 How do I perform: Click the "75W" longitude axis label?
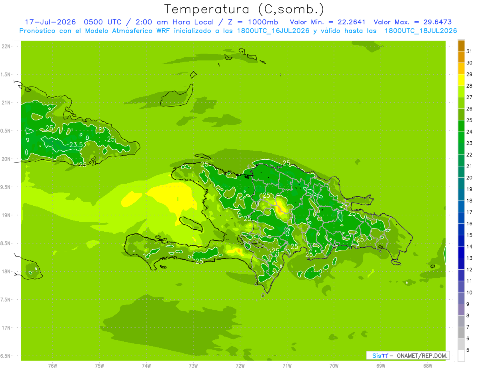(x=100, y=366)
